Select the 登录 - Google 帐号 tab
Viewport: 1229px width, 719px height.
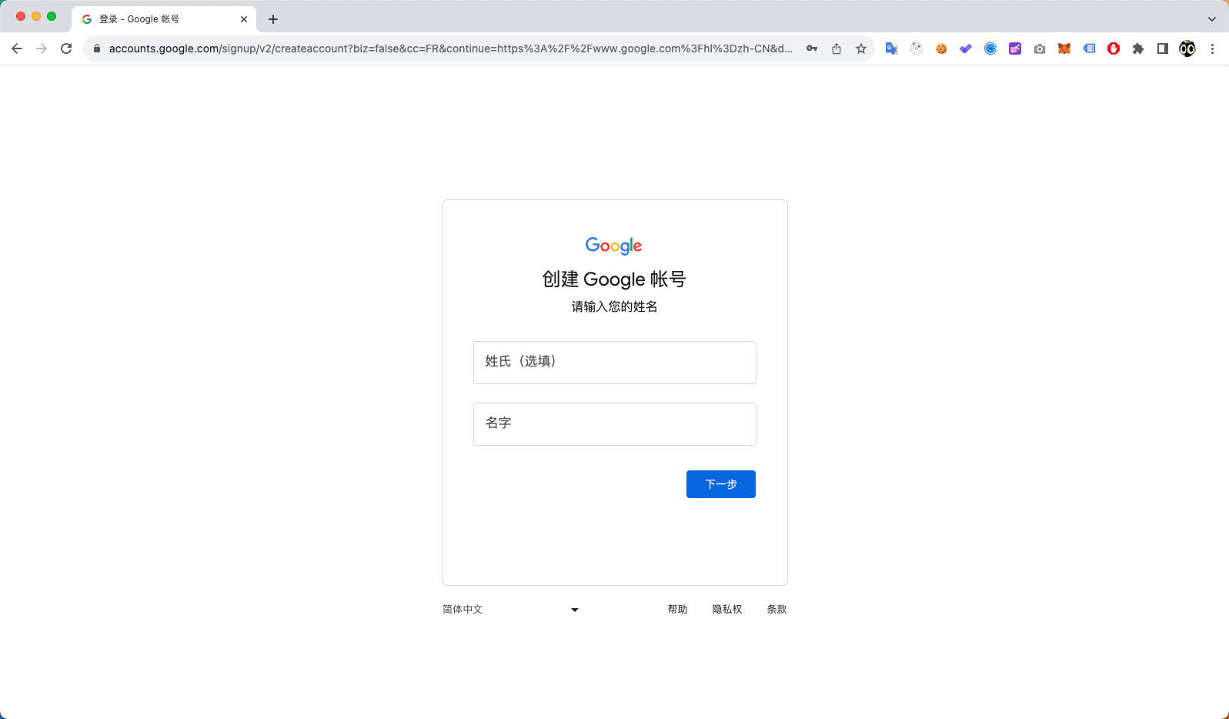coord(164,19)
